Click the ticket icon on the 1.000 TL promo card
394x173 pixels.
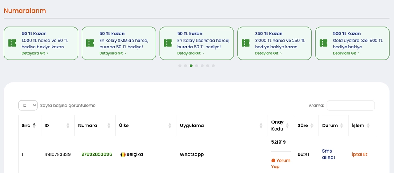[12, 43]
